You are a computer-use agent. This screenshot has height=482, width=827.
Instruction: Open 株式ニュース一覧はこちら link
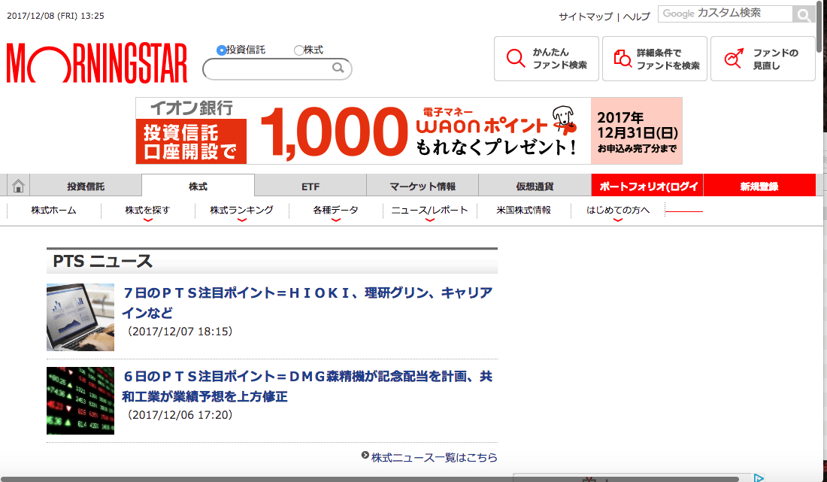coord(434,457)
